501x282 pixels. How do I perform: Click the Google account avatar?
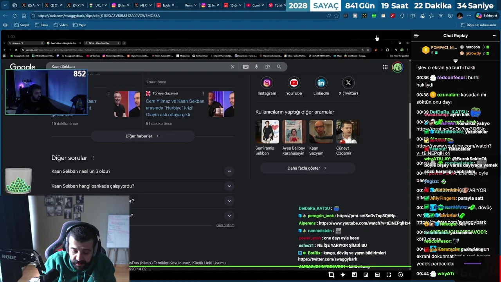coord(397,67)
